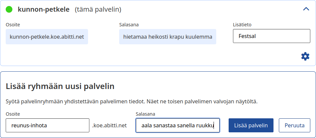Click the Osoite label in the top server panel
Viewport: 316px width, 138px height.
coord(13,25)
